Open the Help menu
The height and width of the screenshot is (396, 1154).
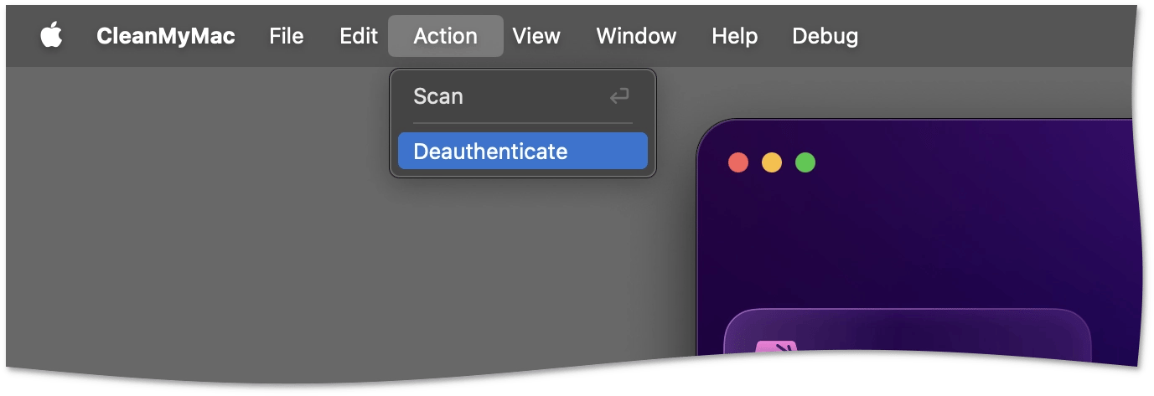735,36
